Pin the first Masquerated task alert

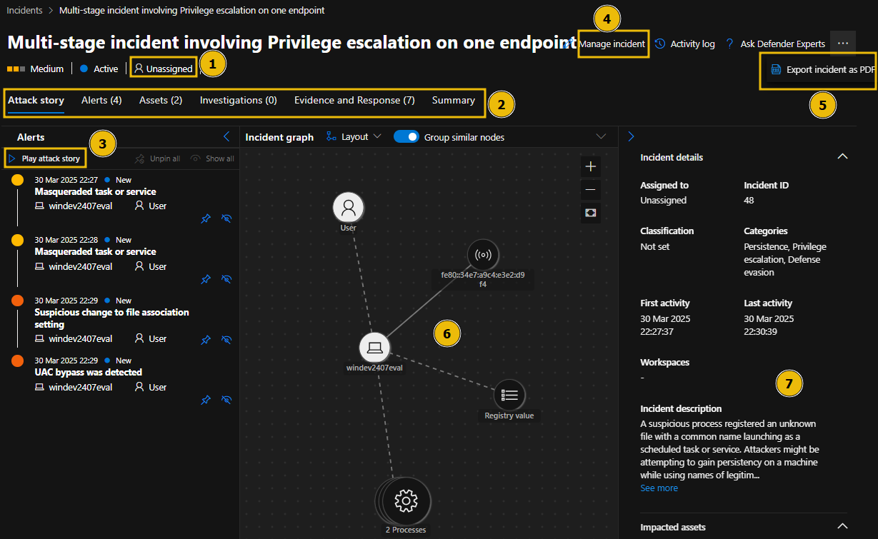coord(206,218)
